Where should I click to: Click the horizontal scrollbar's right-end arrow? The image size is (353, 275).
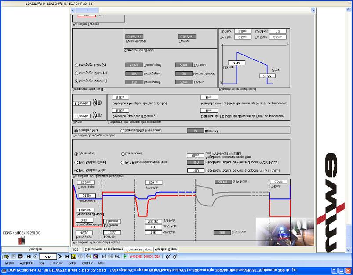(x=313, y=10)
